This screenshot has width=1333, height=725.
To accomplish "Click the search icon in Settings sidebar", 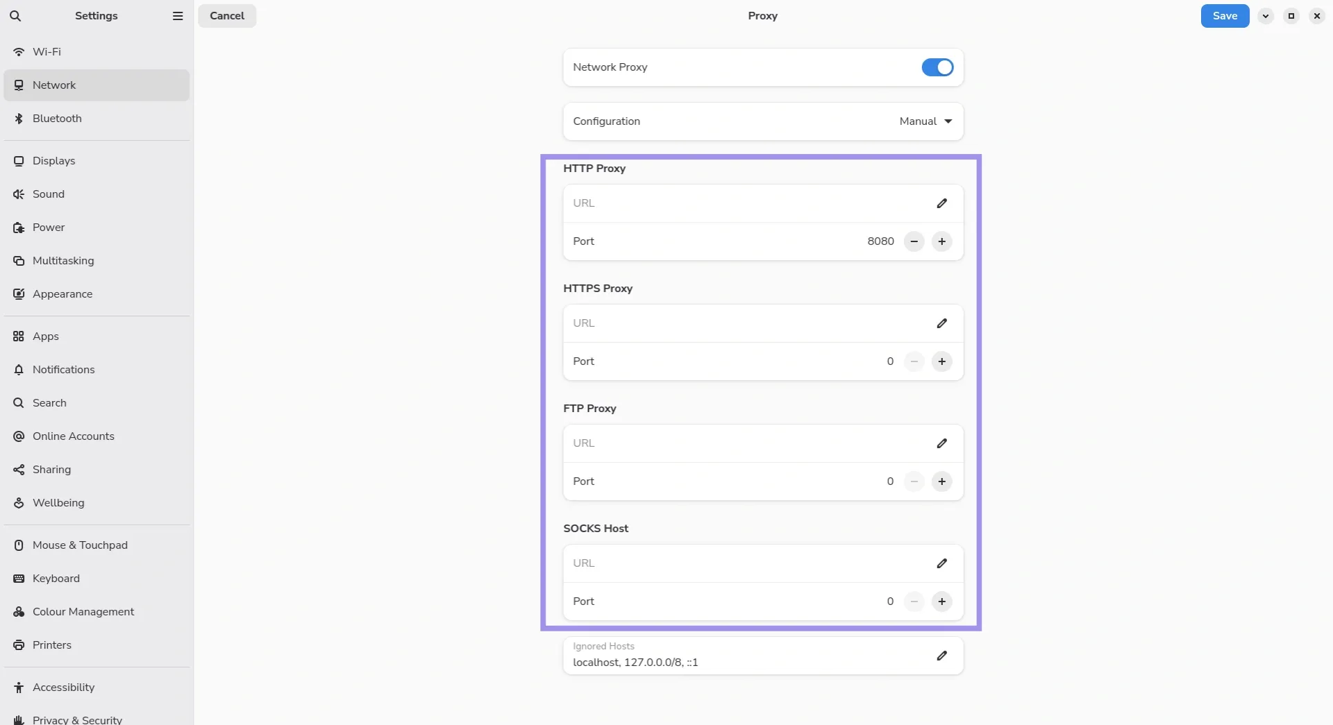I will pyautogui.click(x=15, y=16).
